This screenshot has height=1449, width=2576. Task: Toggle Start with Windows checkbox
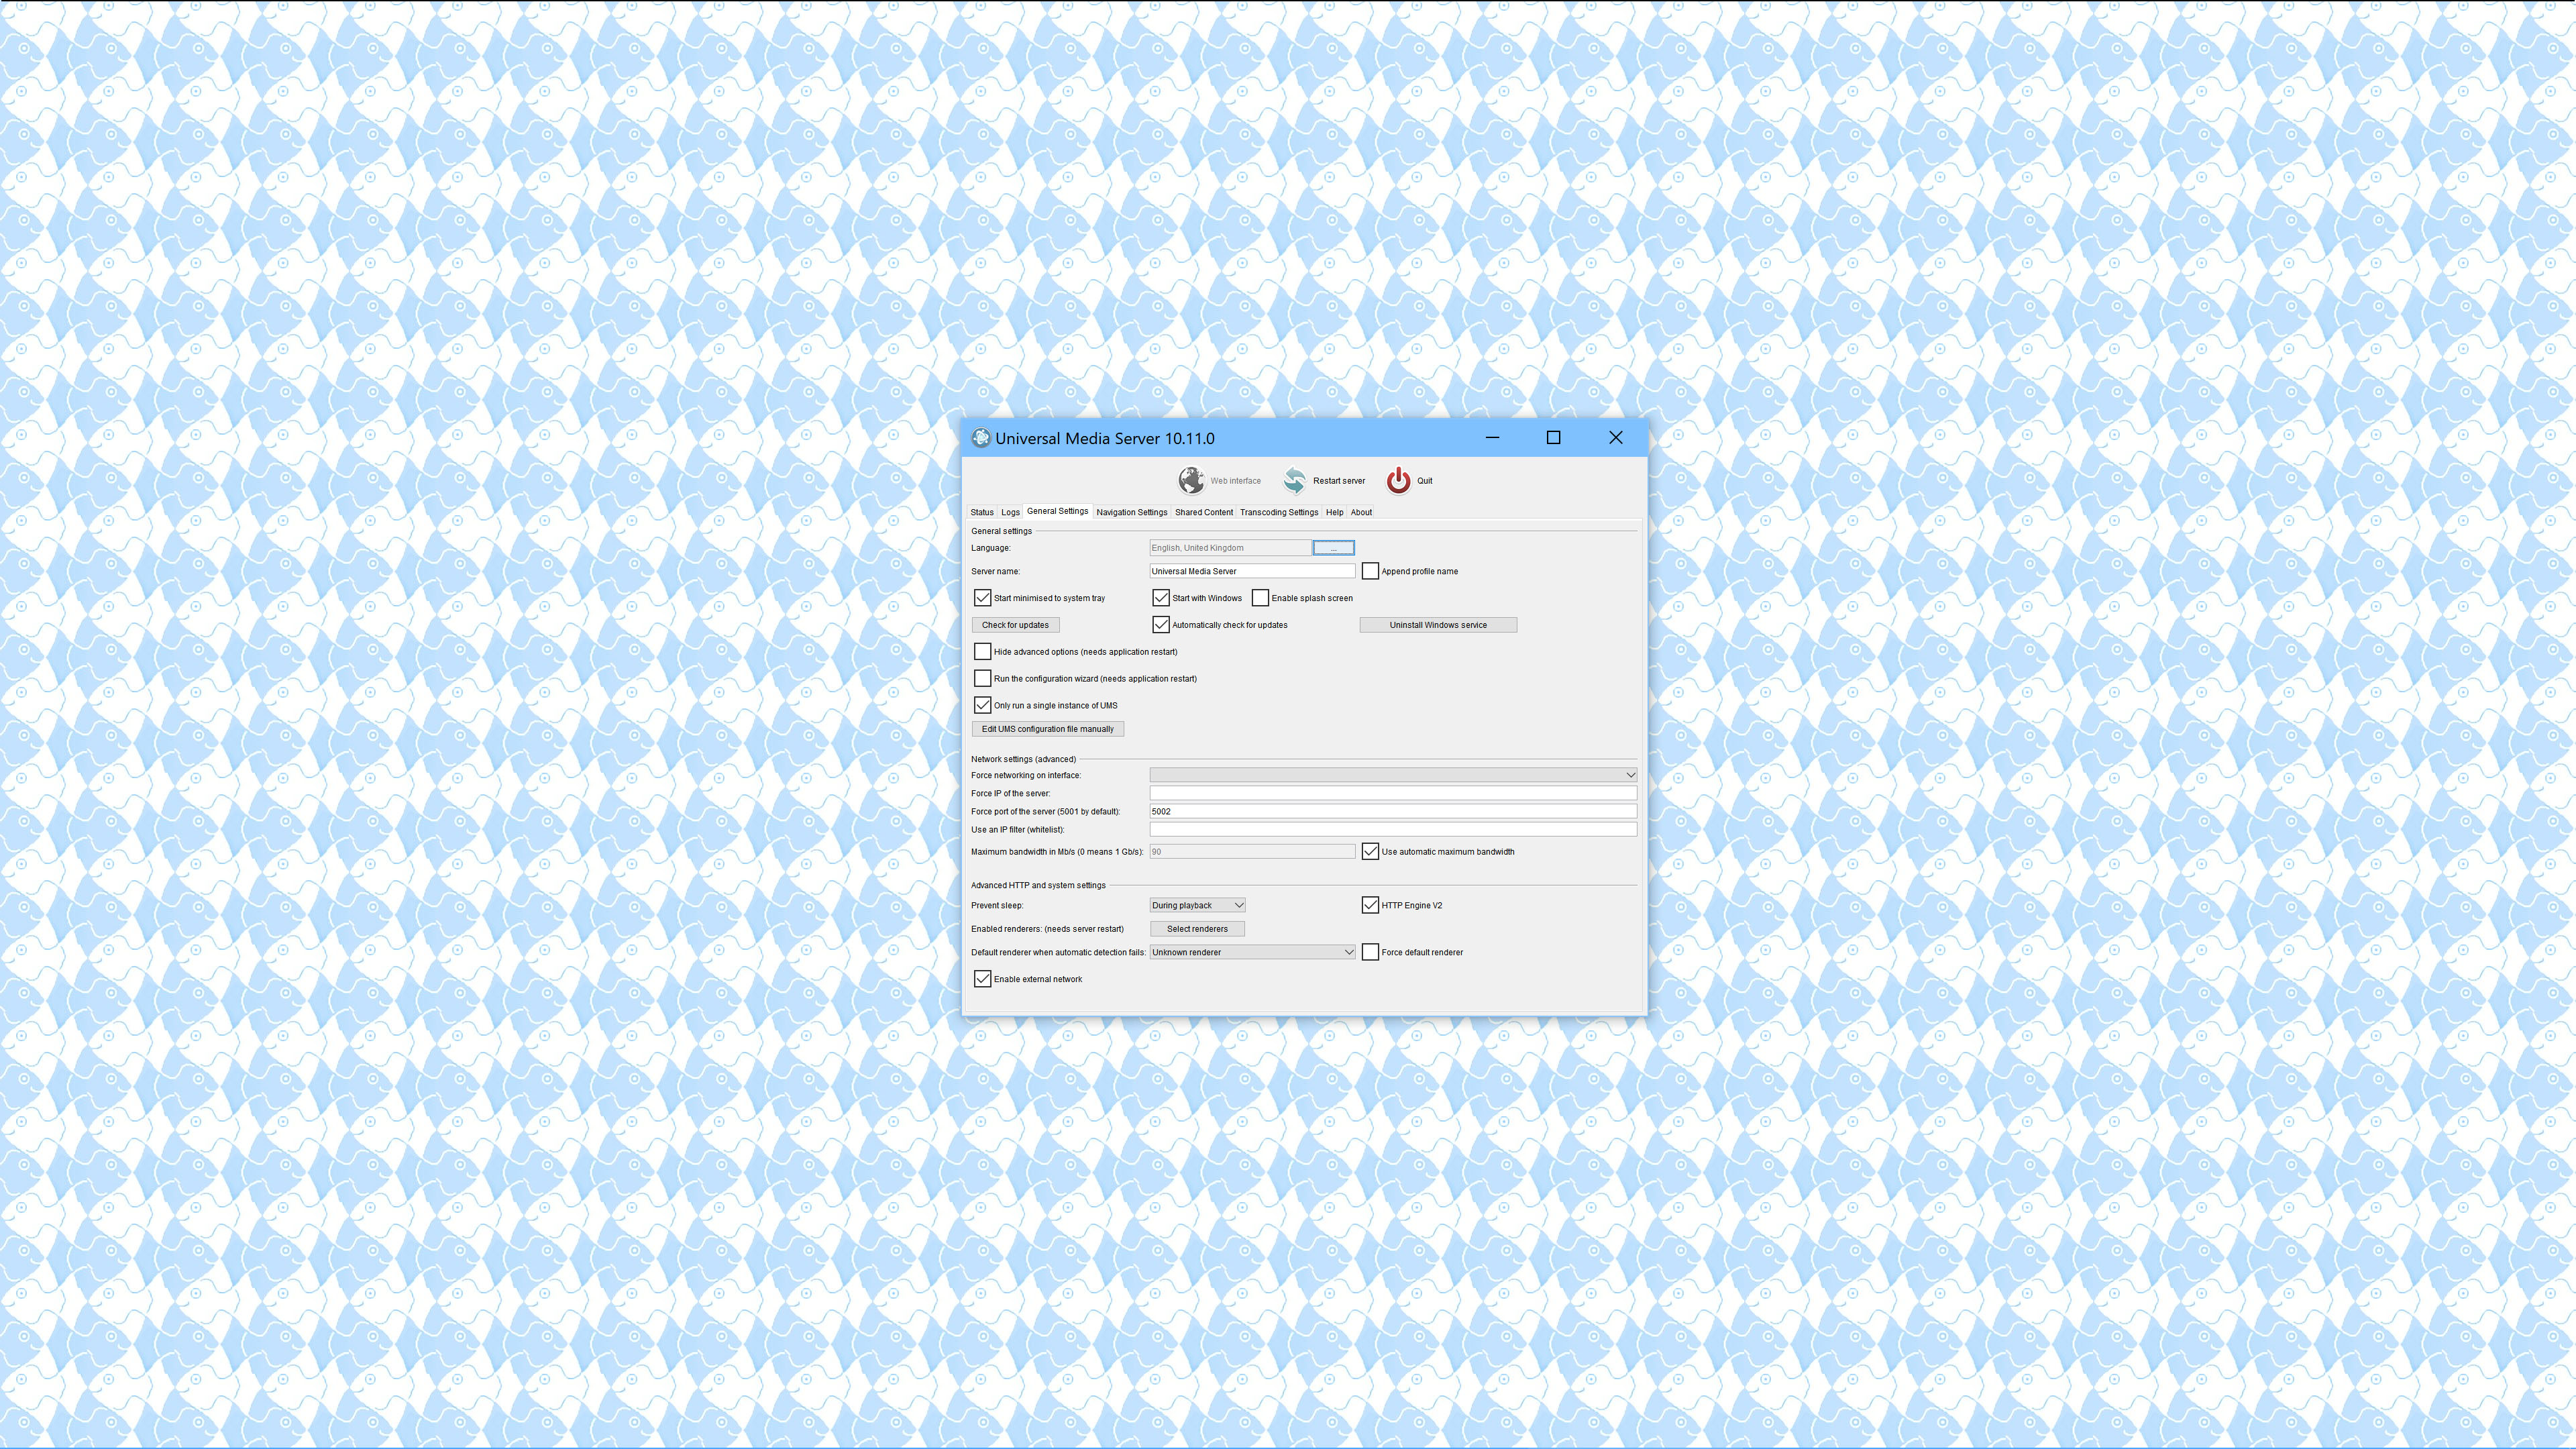point(1161,598)
